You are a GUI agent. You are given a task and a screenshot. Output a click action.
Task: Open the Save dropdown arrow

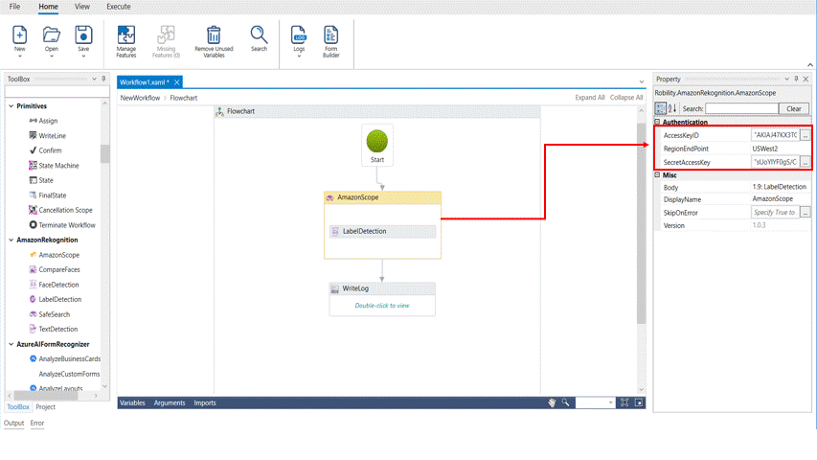[83, 56]
